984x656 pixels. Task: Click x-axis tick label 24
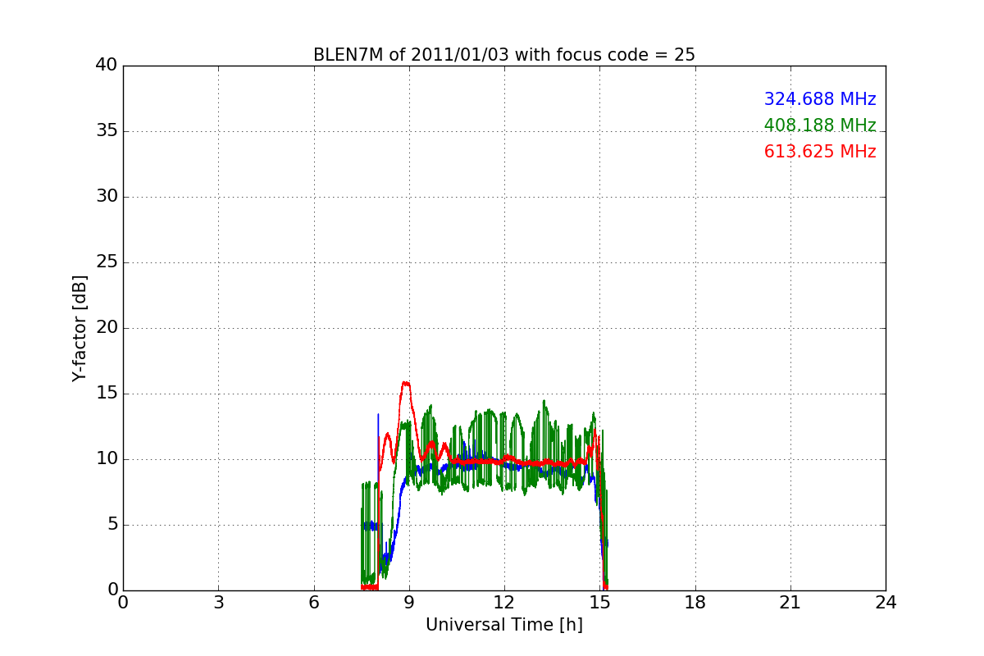pyautogui.click(x=886, y=603)
